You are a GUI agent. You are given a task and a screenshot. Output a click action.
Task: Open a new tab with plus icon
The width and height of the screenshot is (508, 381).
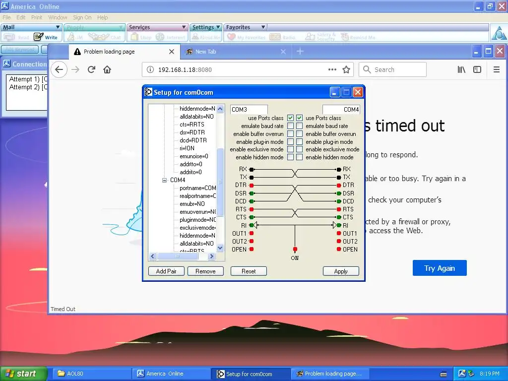(x=300, y=51)
